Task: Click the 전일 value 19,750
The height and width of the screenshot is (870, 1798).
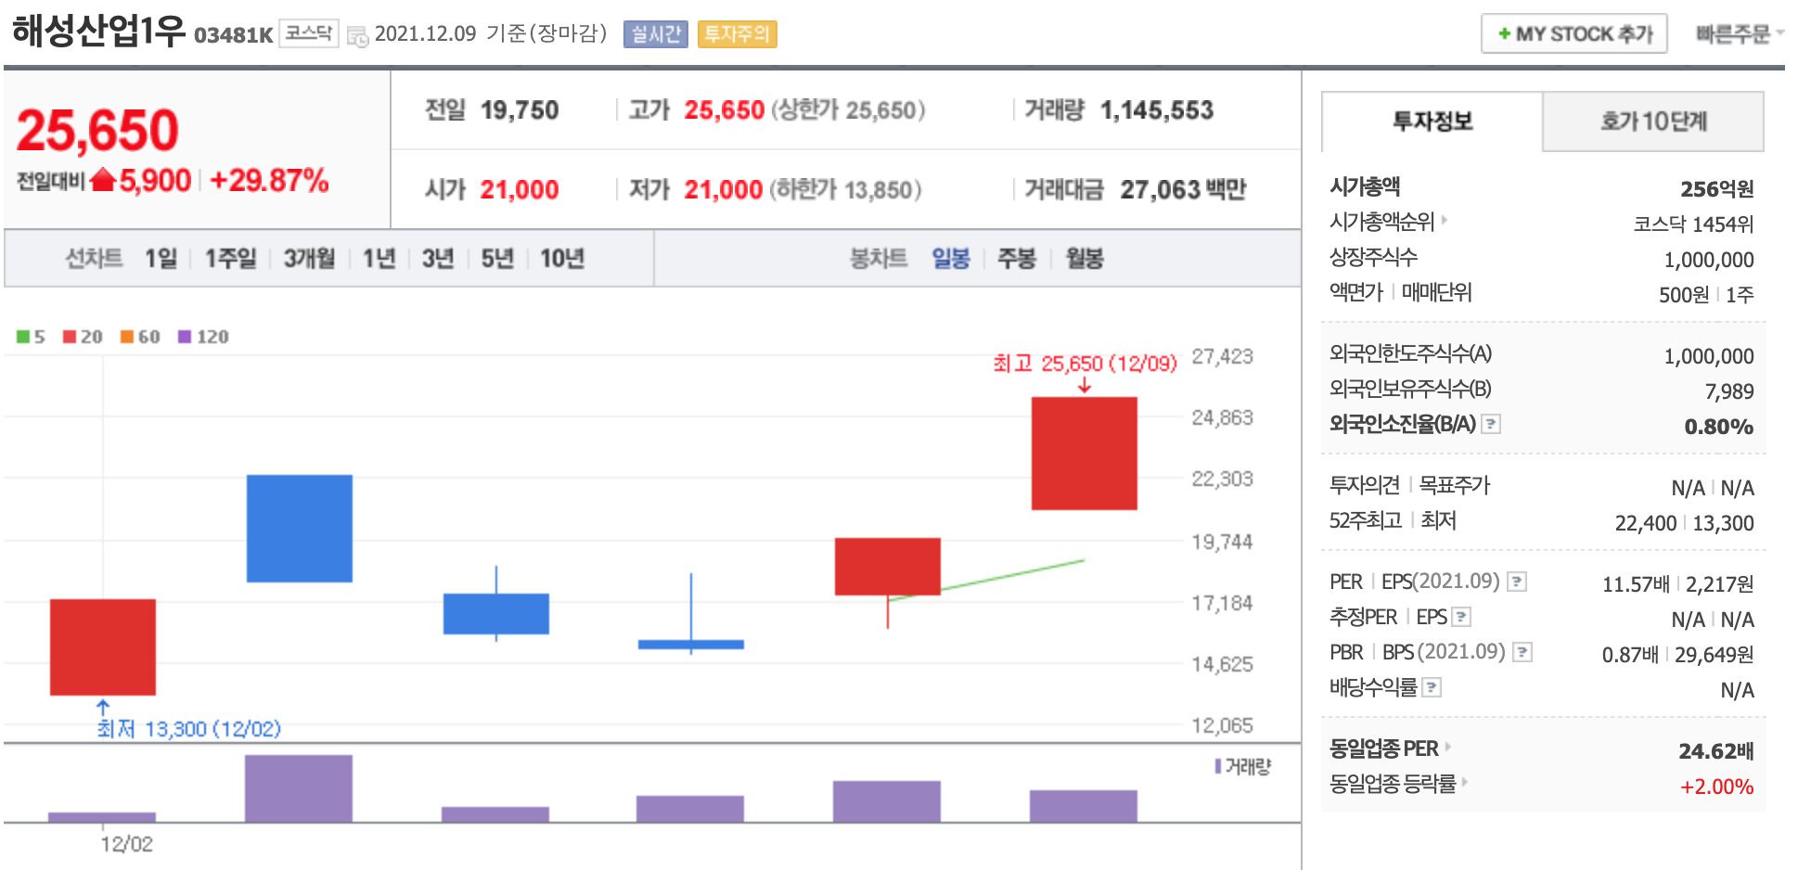Action: [520, 110]
